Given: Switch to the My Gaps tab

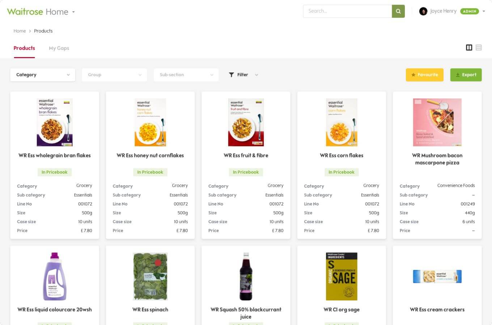Looking at the screenshot, I should tap(59, 48).
